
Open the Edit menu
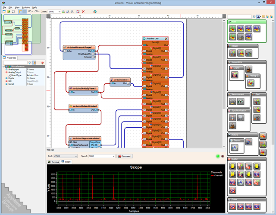coord(10,8)
